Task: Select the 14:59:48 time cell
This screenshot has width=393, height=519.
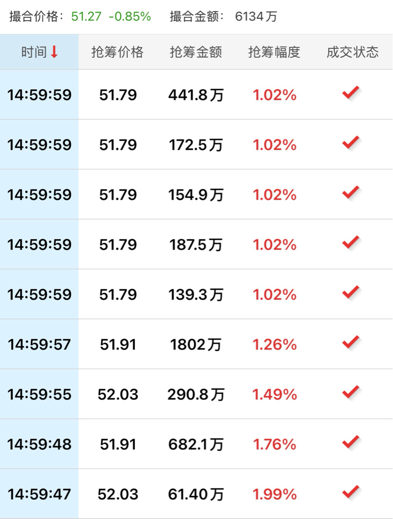Action: [40, 444]
